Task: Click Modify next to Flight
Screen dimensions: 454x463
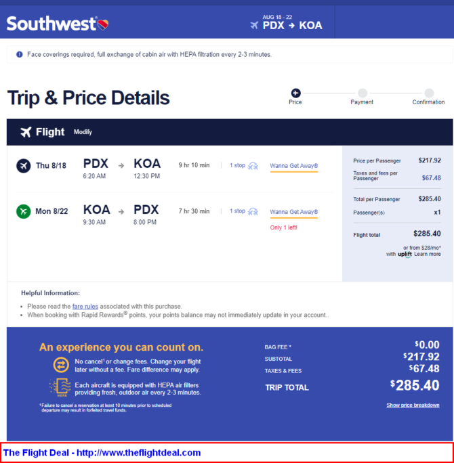Action: click(x=83, y=132)
